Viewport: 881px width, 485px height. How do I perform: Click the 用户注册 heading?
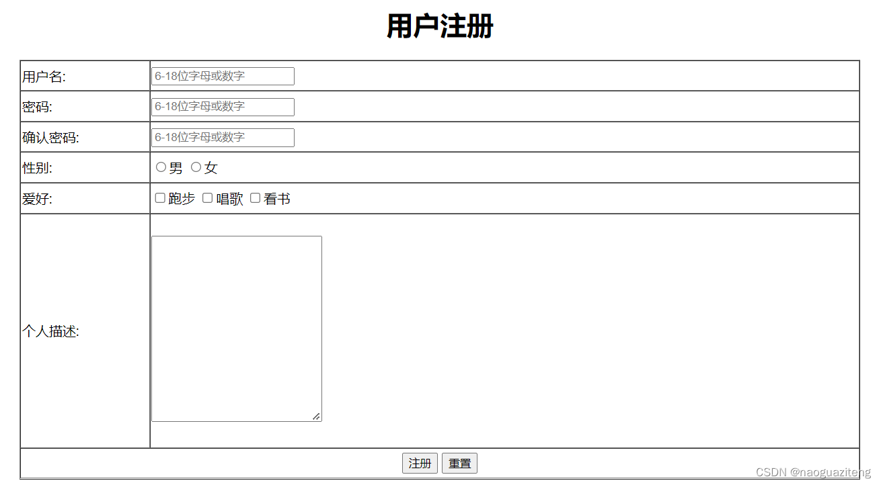point(440,26)
